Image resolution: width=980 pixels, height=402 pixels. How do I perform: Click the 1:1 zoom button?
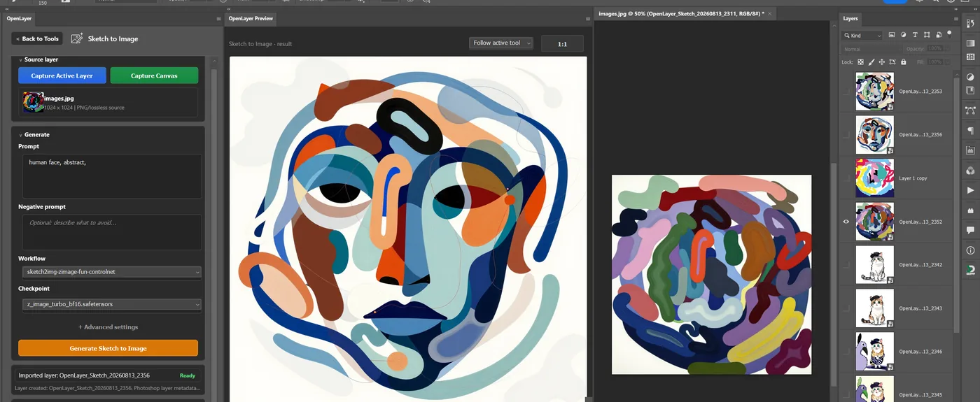[x=562, y=44]
